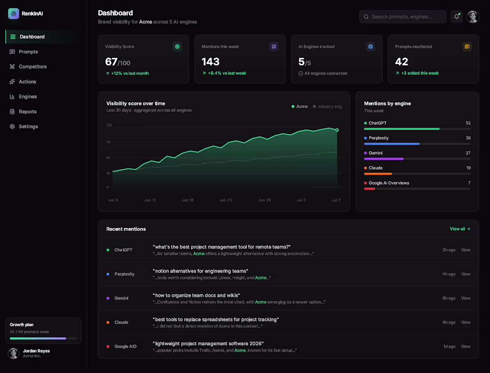Click the Growth plan usage progress bar
This screenshot has width=490, height=373.
[x=43, y=338]
